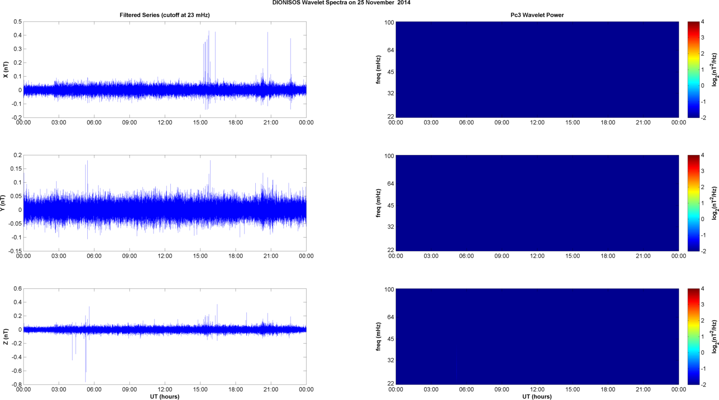Image resolution: width=719 pixels, height=400 pixels.
Task: Click the '32' frequency tick on top wavelet plot
Action: (390, 93)
